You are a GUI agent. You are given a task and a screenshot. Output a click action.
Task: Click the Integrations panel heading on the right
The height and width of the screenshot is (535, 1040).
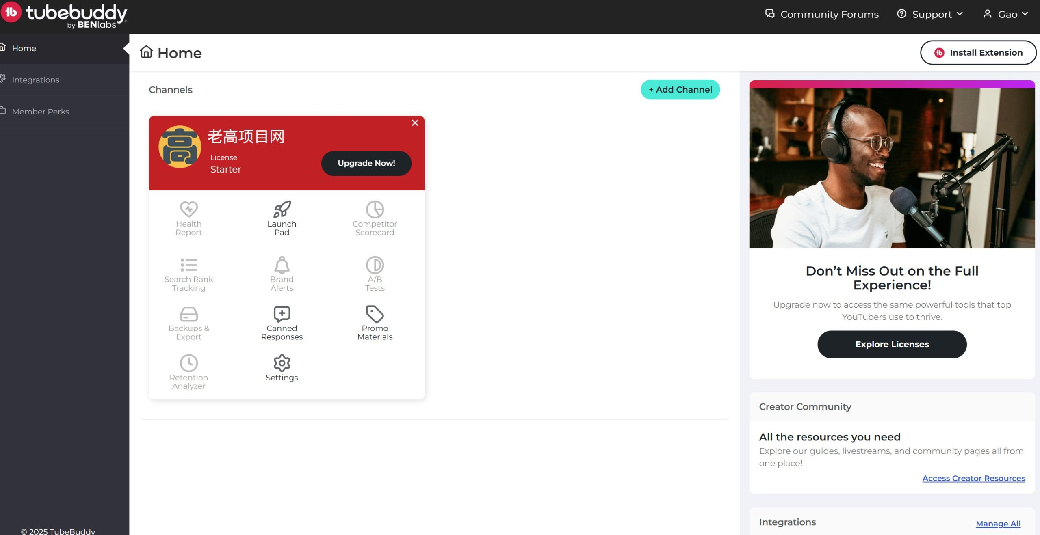(787, 522)
